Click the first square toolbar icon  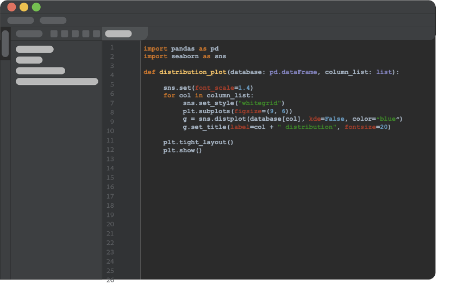pos(54,34)
